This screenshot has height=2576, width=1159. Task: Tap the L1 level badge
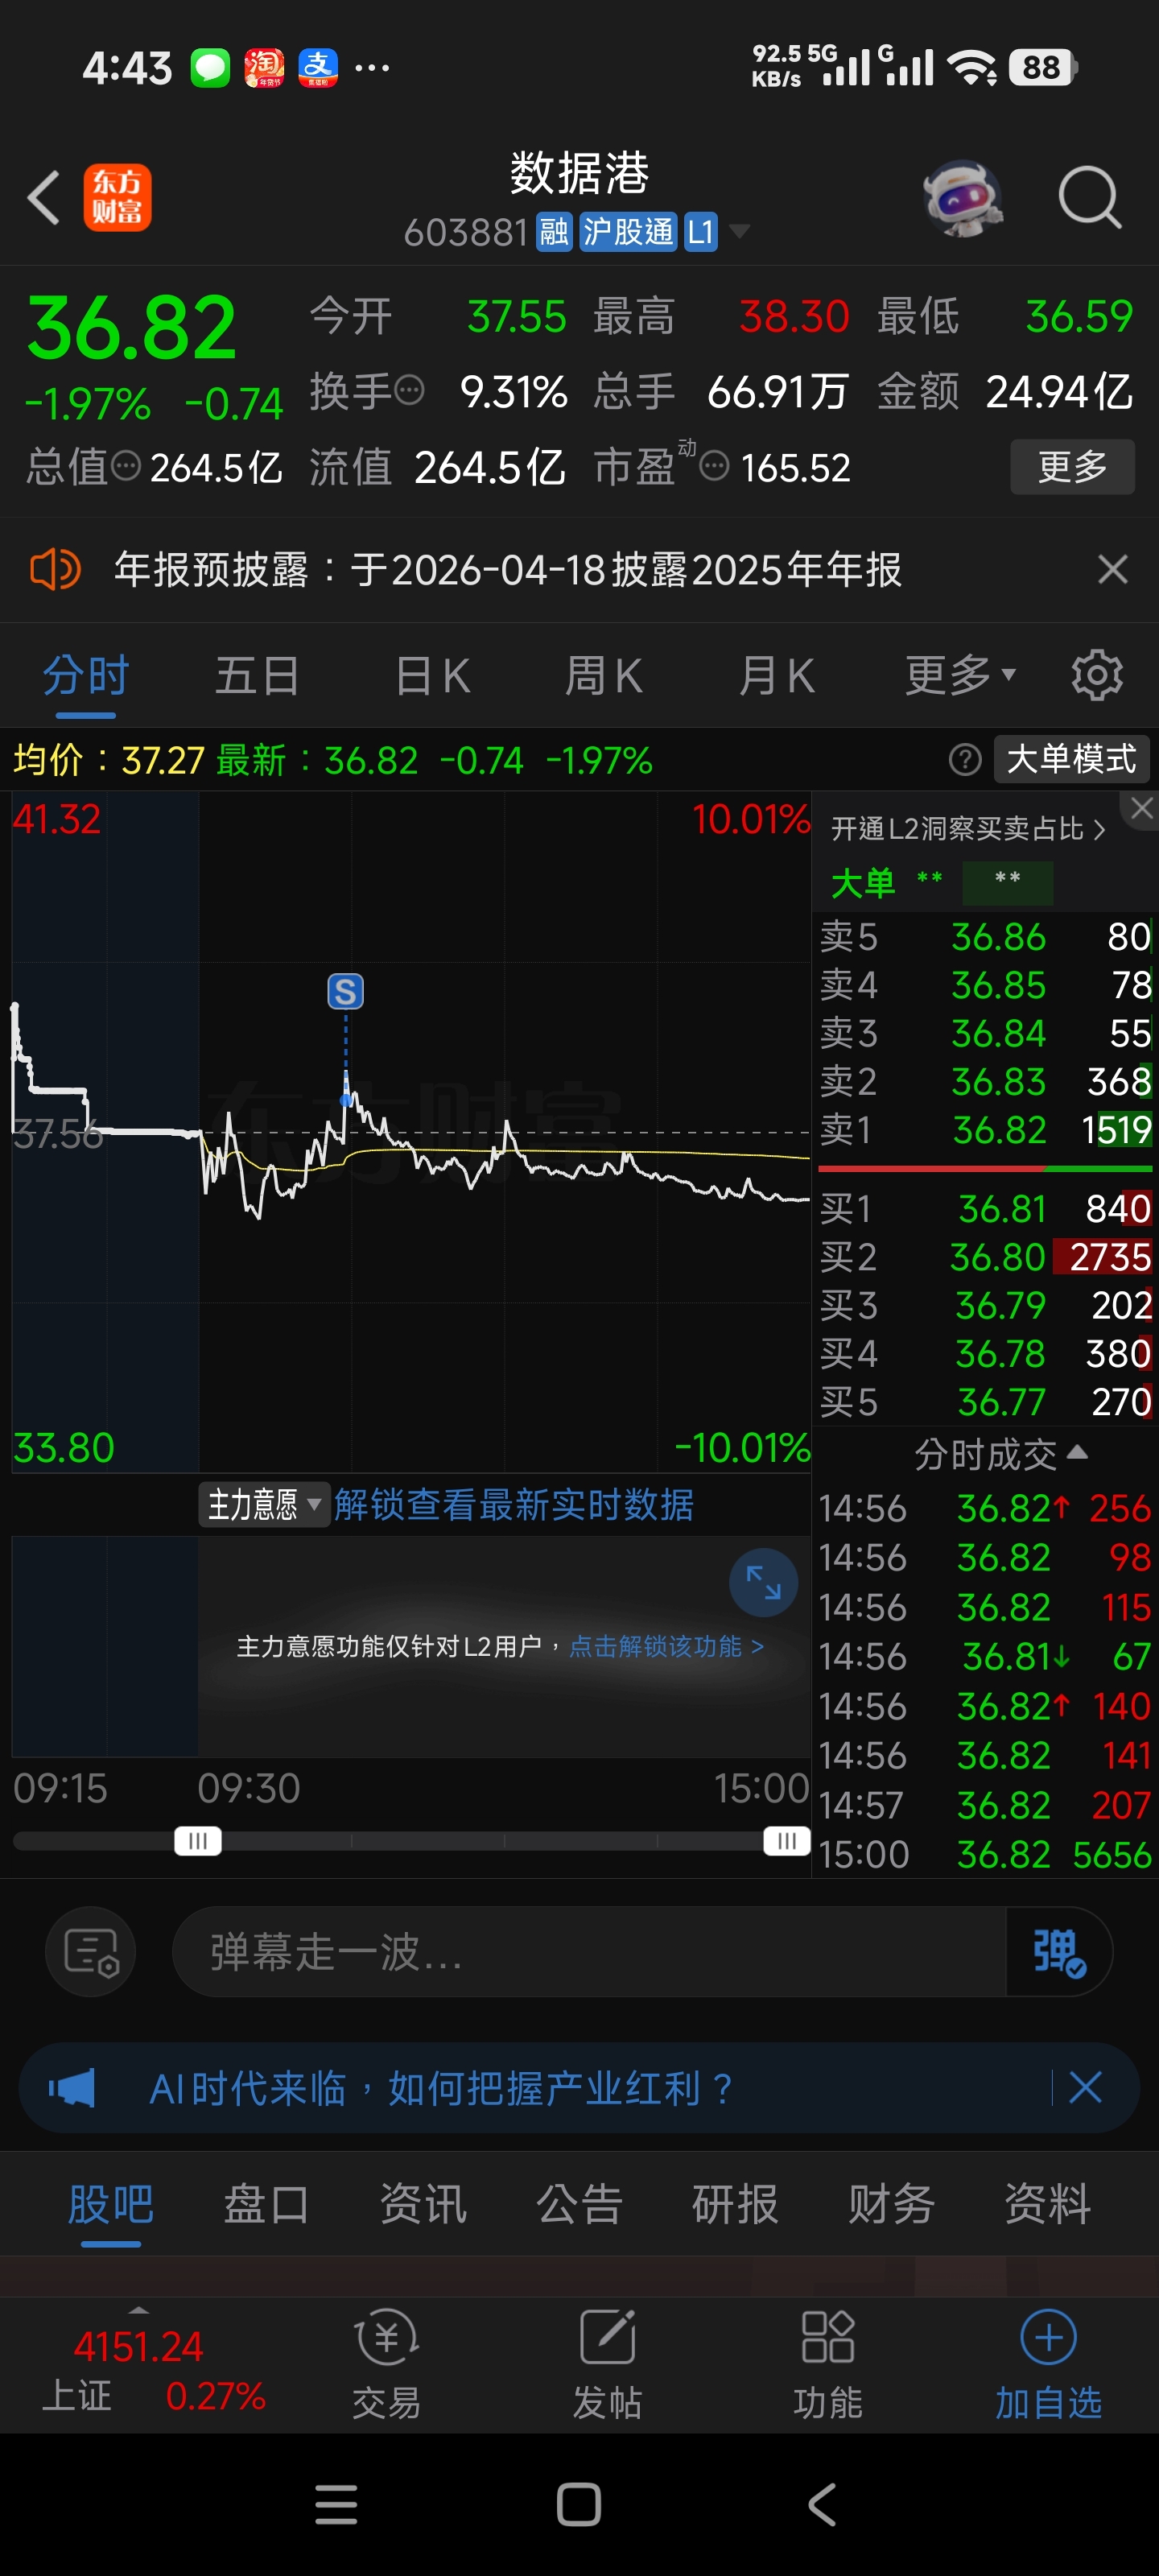[x=700, y=233]
